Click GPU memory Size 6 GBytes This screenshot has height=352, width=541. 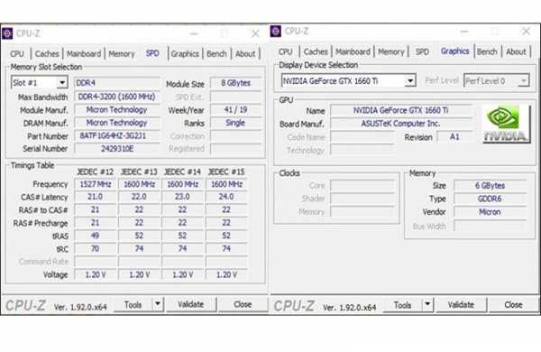click(490, 186)
